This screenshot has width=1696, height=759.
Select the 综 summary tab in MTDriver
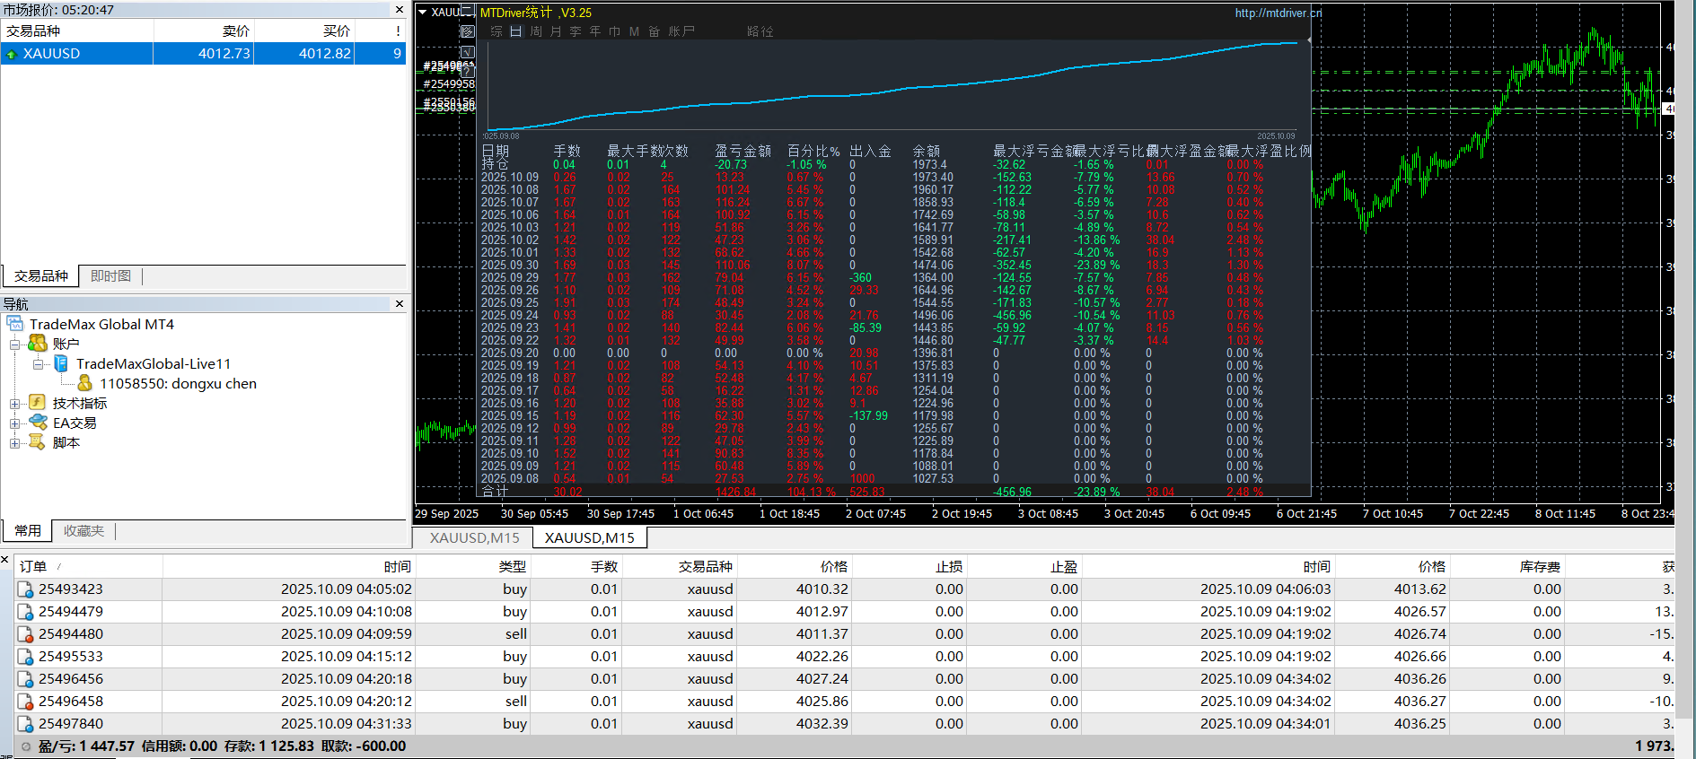[x=496, y=31]
